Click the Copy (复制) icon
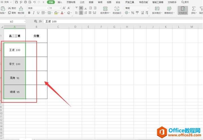203x140 pixels. [x=9, y=13]
